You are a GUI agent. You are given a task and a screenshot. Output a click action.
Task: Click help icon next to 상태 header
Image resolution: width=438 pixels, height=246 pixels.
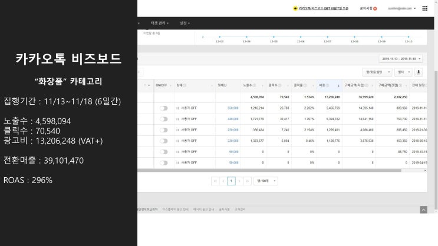tap(185, 85)
